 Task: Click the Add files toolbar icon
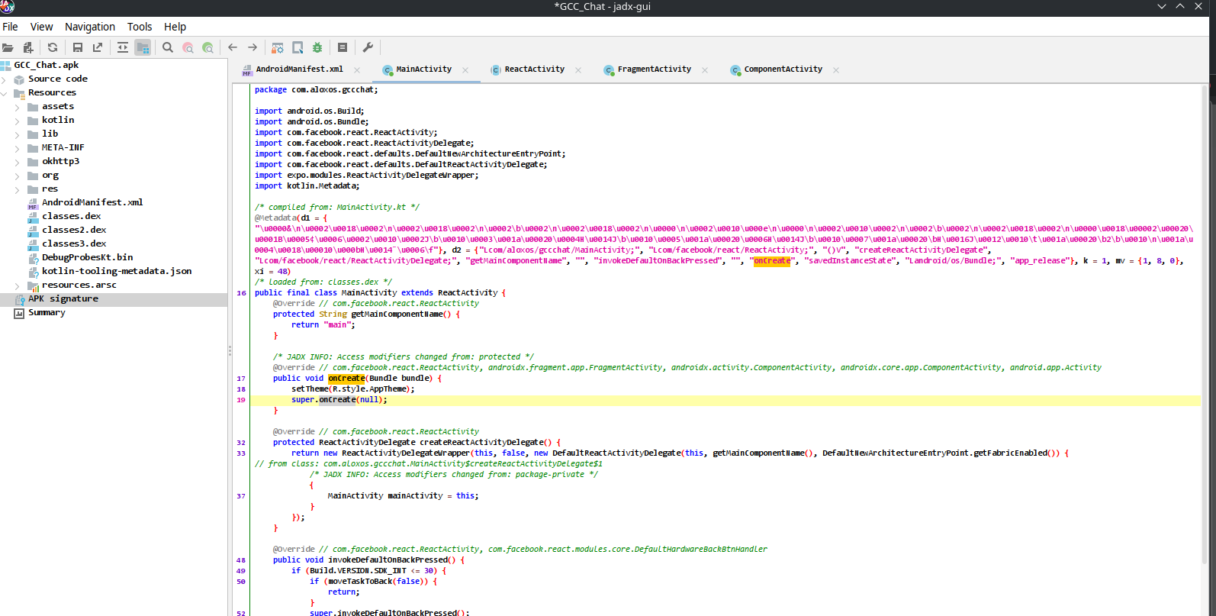pyautogui.click(x=28, y=47)
